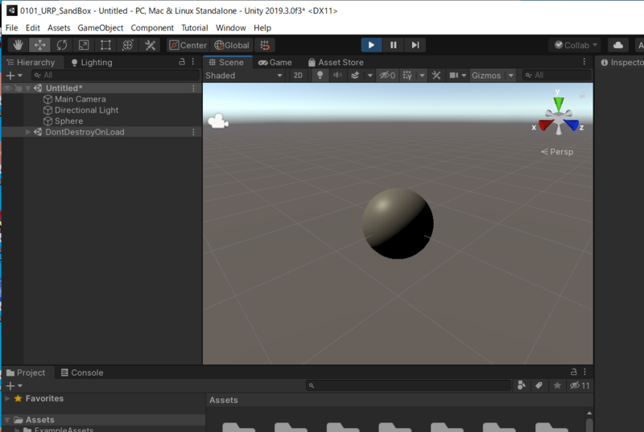Switch to the Game tab

click(x=275, y=63)
